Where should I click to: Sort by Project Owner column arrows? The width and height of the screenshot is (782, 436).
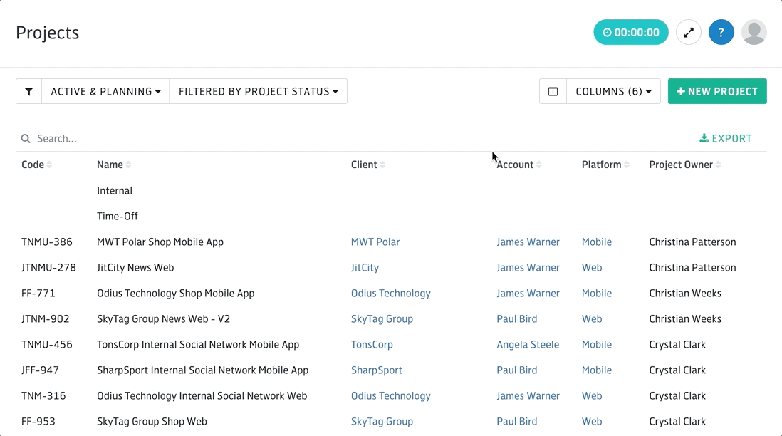[x=718, y=165]
